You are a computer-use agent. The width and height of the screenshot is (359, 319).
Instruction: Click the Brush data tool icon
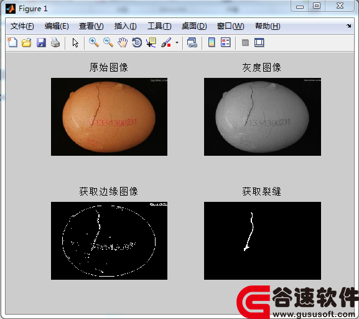click(166, 42)
